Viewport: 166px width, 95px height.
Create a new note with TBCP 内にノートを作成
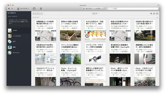click(92, 9)
